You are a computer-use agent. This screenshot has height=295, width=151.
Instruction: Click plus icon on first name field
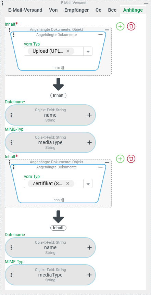(x=90, y=115)
